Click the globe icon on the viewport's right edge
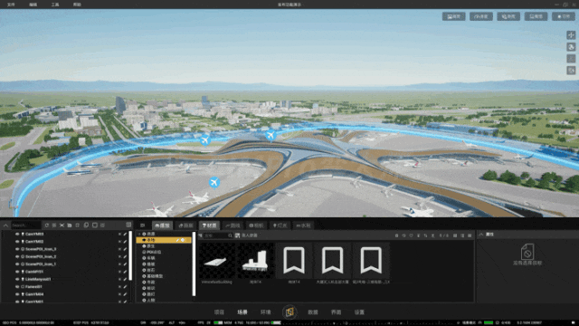579x326 pixels. [571, 47]
